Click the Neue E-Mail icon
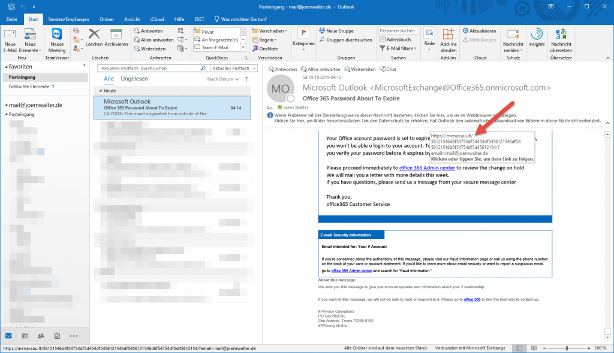Screen dimensions: 614x353 click(10, 35)
